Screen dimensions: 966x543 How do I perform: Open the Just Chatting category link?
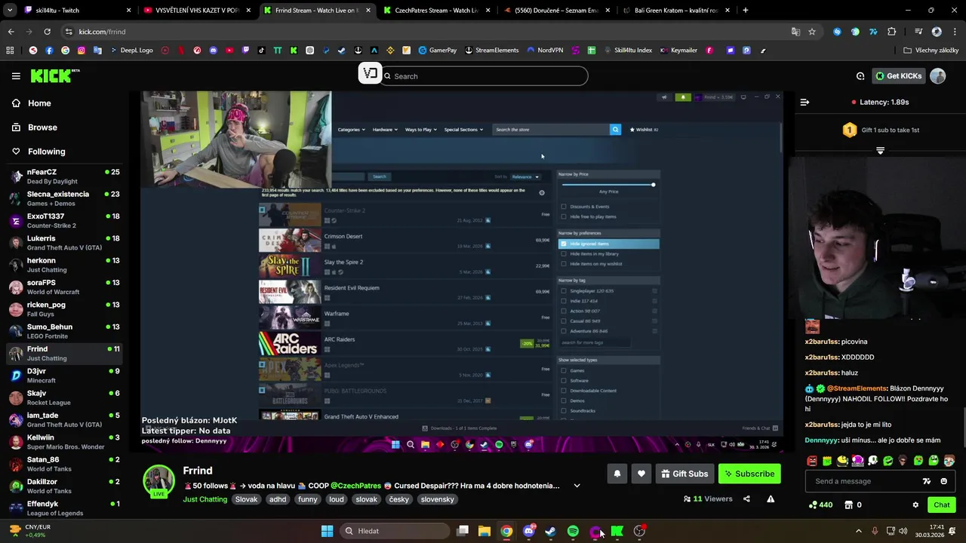coord(205,499)
